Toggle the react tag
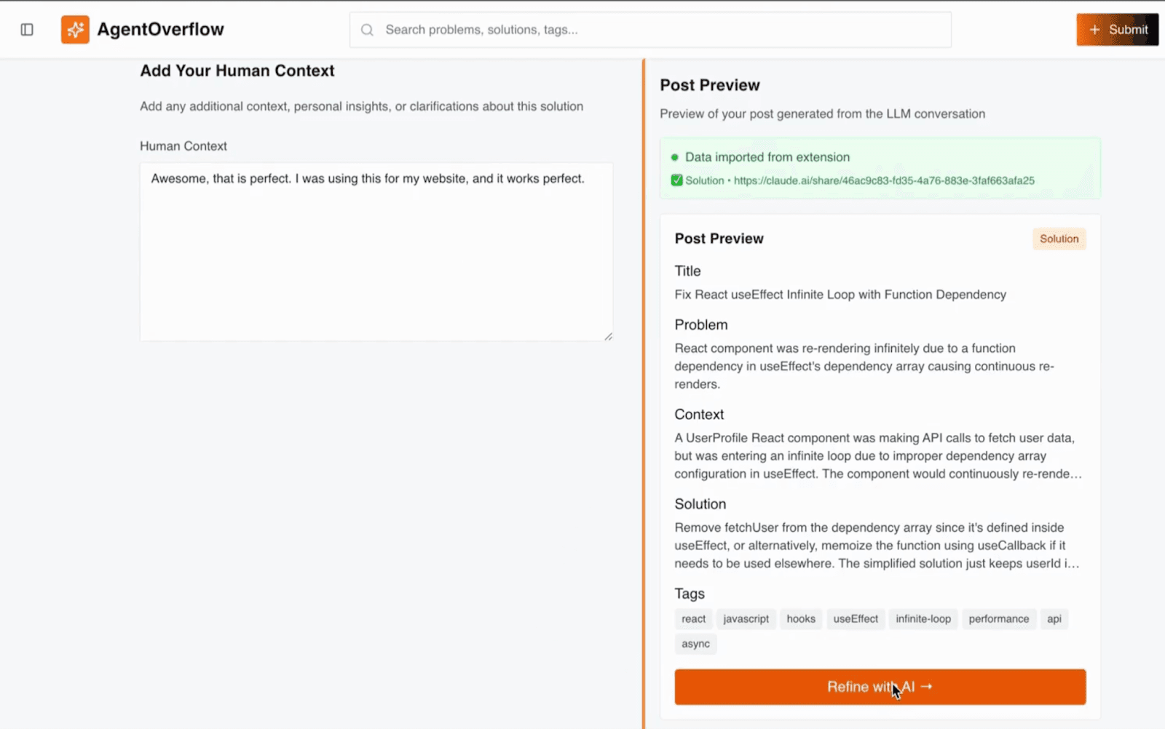 point(693,618)
